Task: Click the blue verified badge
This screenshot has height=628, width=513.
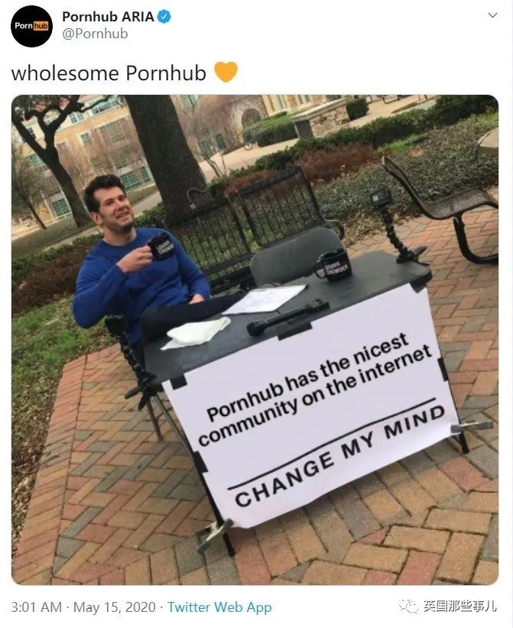Action: tap(164, 17)
